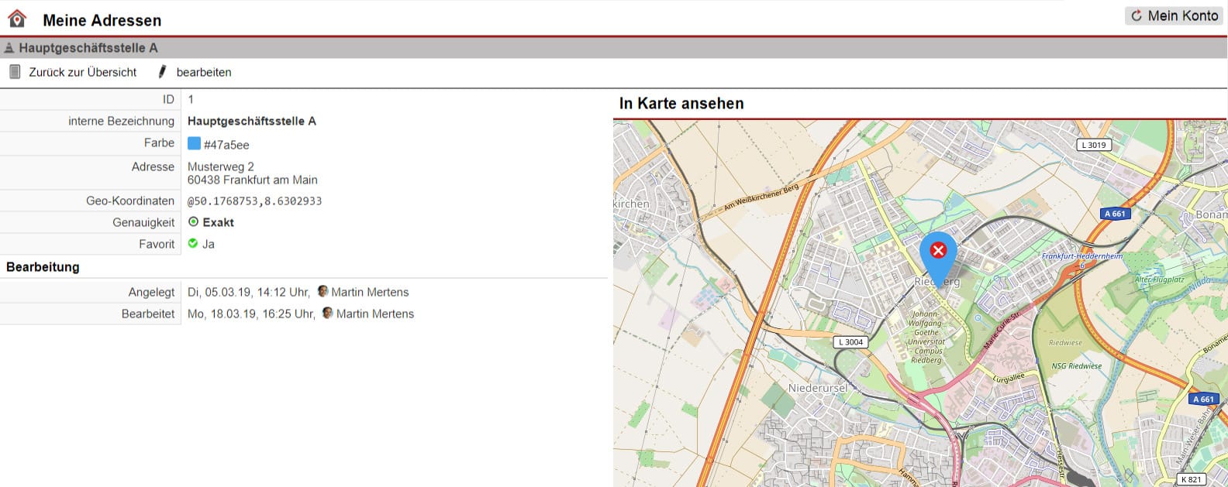Open Martin Mertens name in Bearbeitet row
Image resolution: width=1228 pixels, height=487 pixels.
pyautogui.click(x=375, y=314)
